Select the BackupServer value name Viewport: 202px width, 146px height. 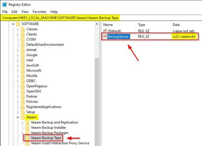point(118,36)
